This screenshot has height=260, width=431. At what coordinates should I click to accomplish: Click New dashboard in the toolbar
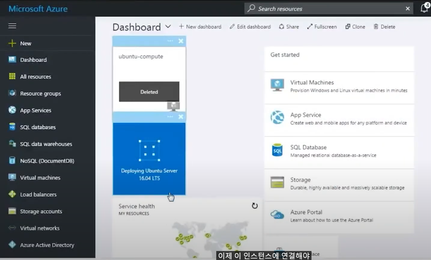pyautogui.click(x=200, y=27)
